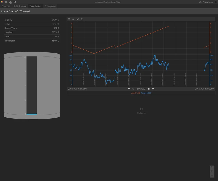Click the fast-forward time button

[x=153, y=89]
